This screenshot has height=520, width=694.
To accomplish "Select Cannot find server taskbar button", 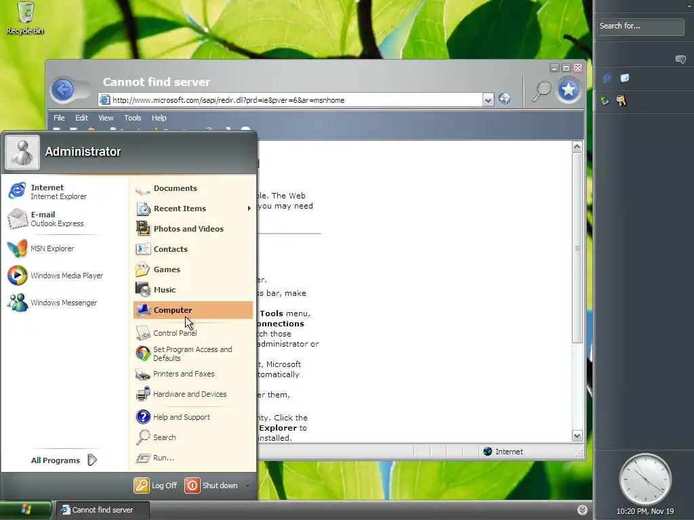I will click(103, 510).
